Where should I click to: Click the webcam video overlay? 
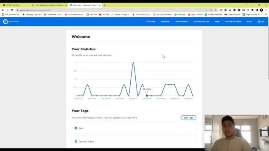point(237,133)
